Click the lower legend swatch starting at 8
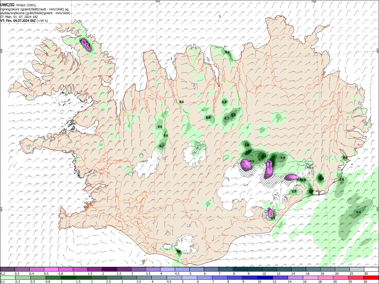The height and width of the screenshot is (284, 379). click(235, 277)
